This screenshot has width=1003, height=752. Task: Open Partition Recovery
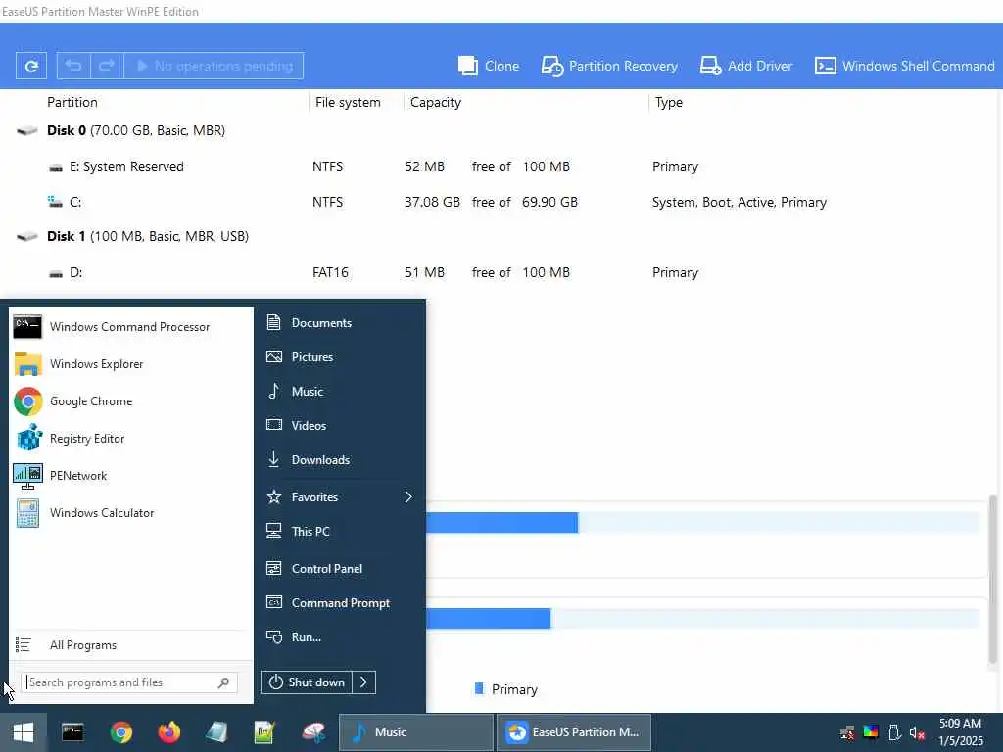click(609, 66)
